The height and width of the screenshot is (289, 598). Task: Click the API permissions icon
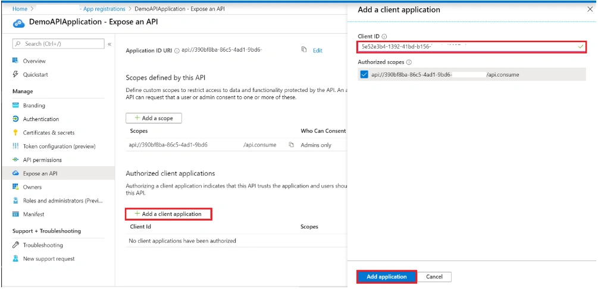click(x=15, y=160)
